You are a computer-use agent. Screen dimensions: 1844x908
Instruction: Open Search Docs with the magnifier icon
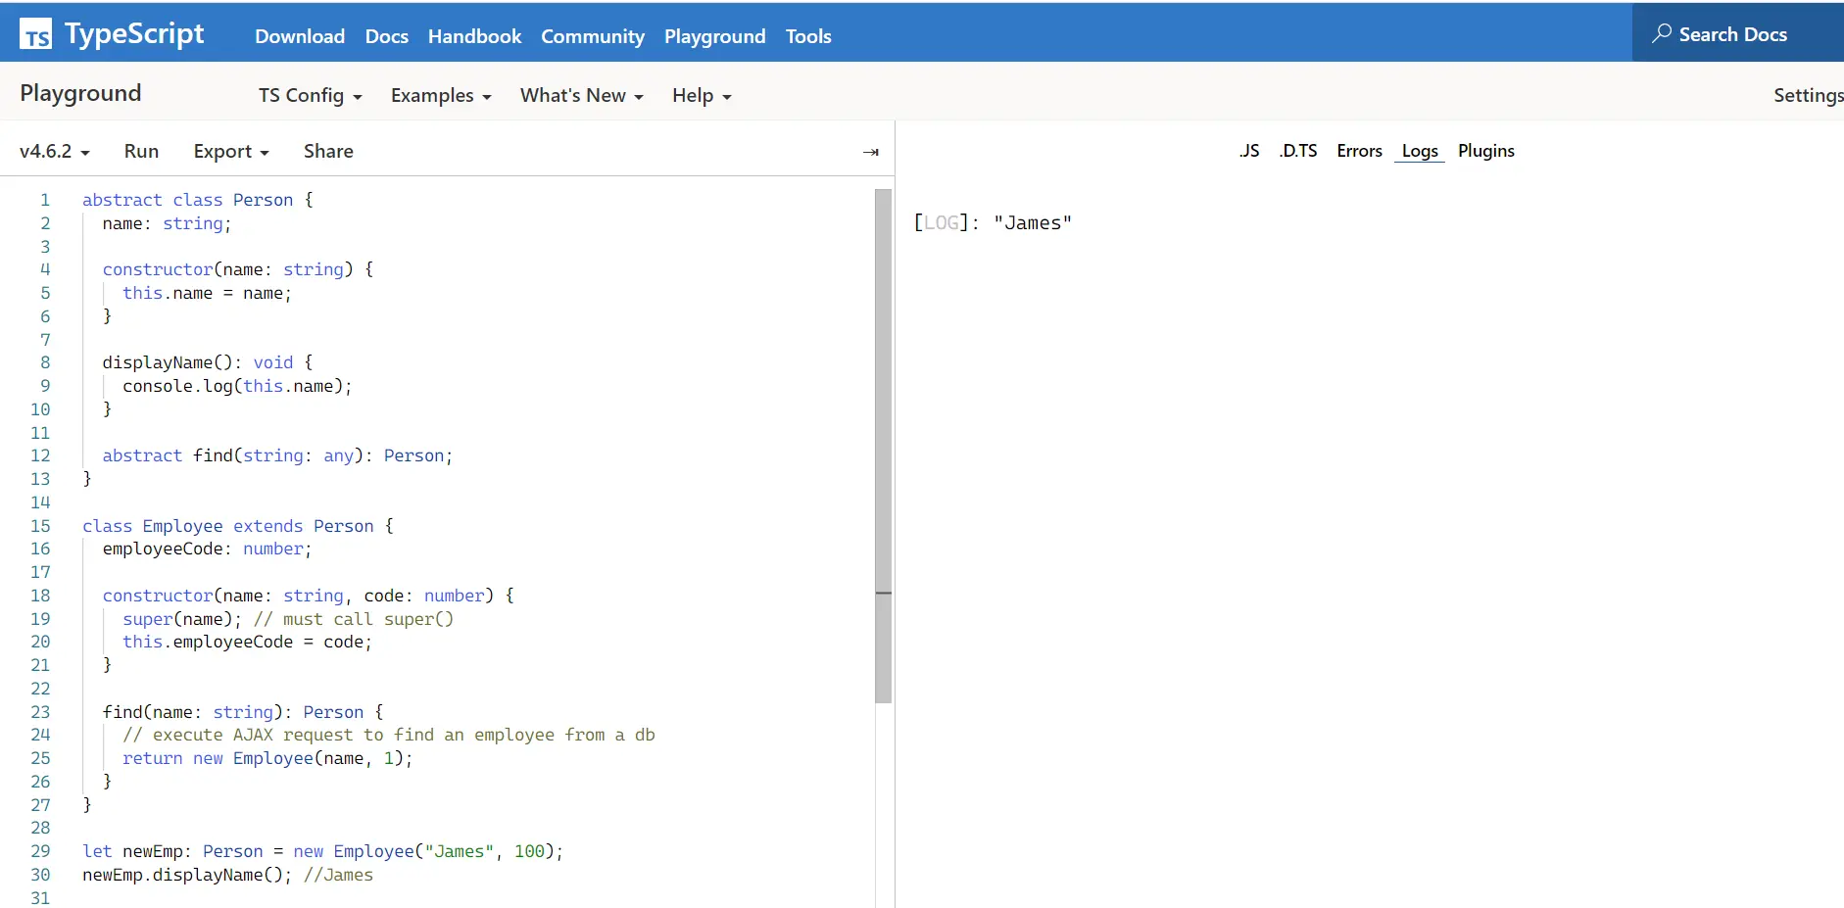(1663, 32)
